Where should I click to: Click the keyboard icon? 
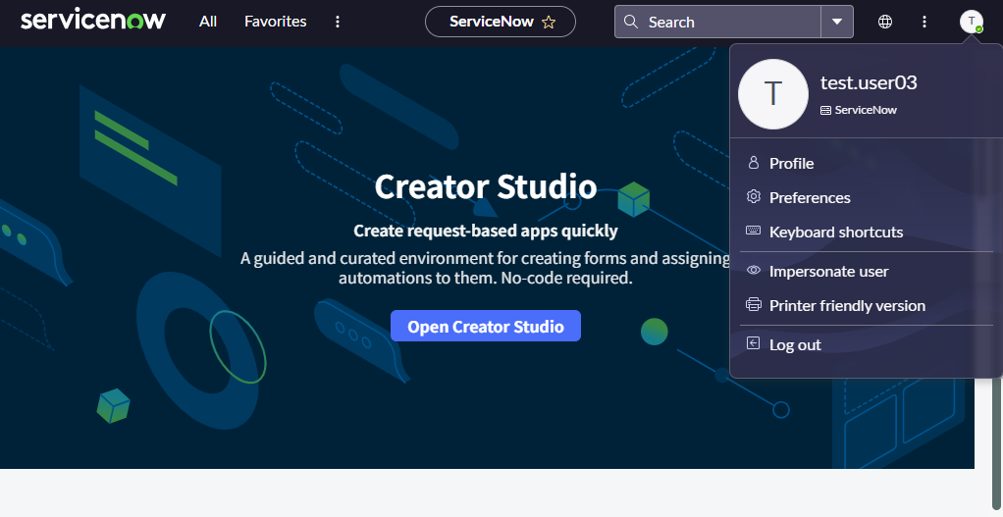[754, 231]
